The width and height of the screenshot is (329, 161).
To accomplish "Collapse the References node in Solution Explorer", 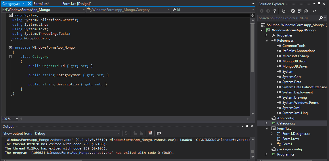I will click(x=266, y=41).
